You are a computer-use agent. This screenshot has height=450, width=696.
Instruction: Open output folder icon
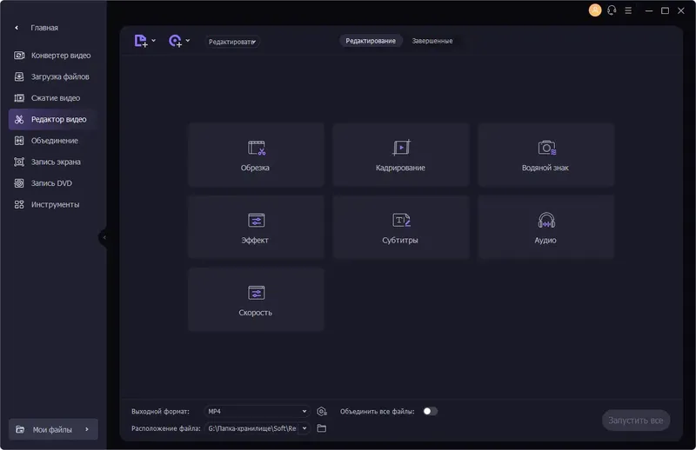pyautogui.click(x=322, y=428)
